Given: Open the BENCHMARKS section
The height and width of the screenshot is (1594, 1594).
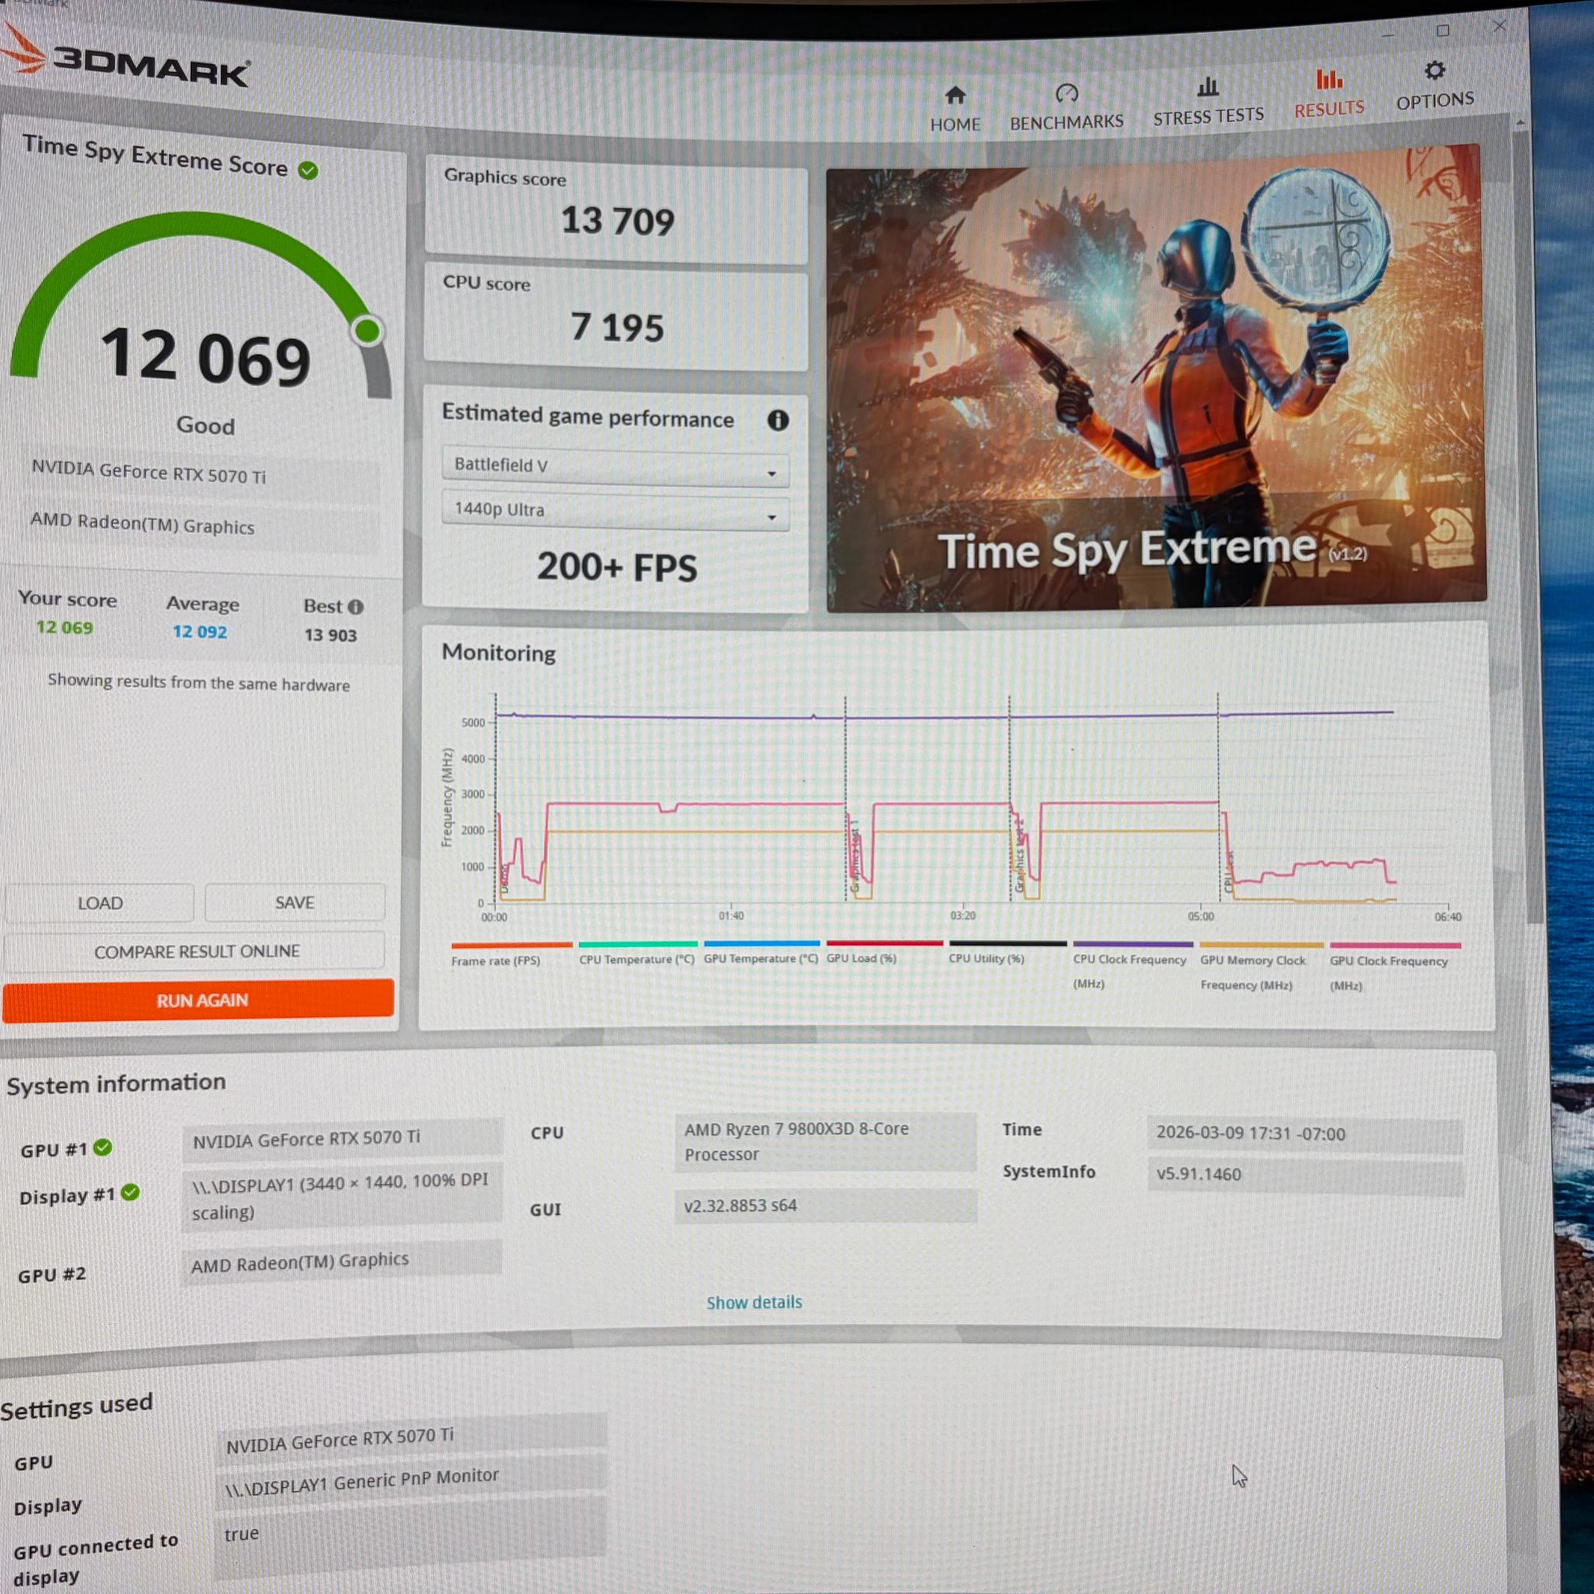Looking at the screenshot, I should (1066, 107).
